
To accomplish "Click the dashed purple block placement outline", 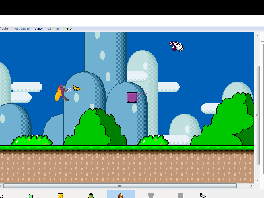I will click(x=143, y=98).
